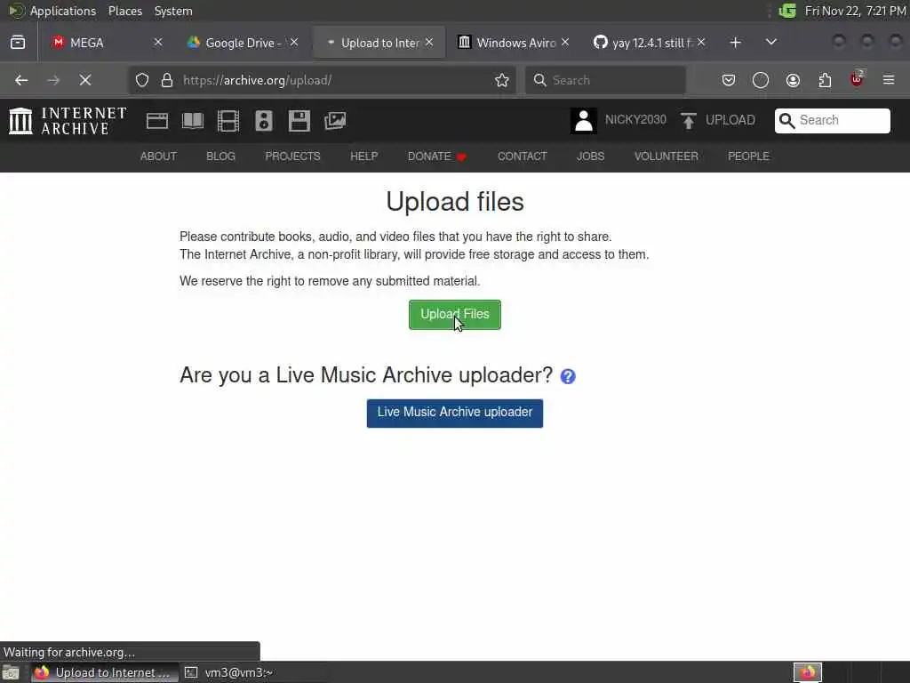
Task: Click the HELP nav link
Action: tap(363, 157)
